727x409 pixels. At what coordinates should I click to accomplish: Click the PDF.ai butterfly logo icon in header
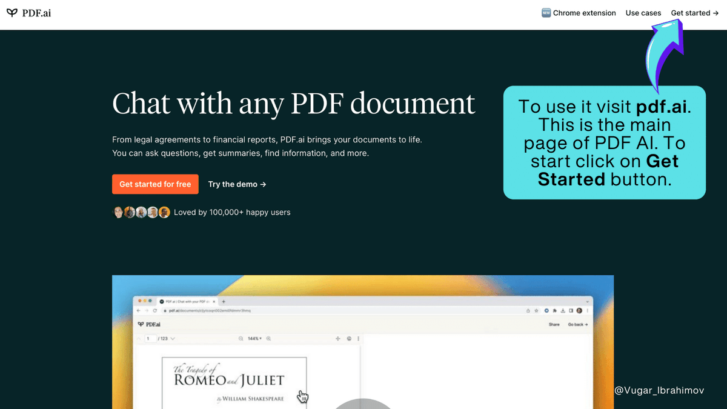pos(12,13)
